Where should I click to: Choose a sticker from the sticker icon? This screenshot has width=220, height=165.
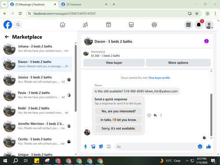point(101,147)
